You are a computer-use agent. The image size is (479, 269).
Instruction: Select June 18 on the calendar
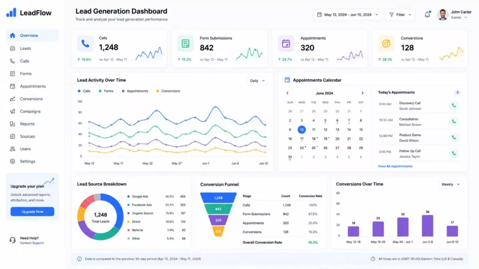point(313,139)
